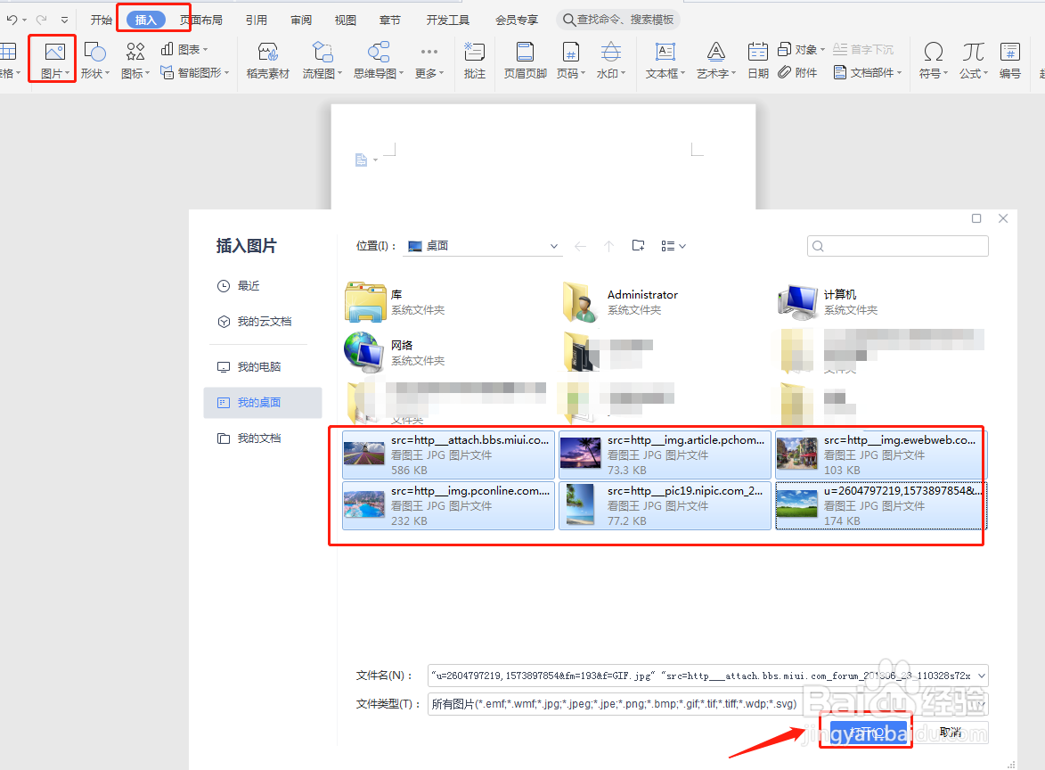Select the attach.bbs.miui image file
Image resolution: width=1045 pixels, height=770 pixels.
click(x=448, y=455)
